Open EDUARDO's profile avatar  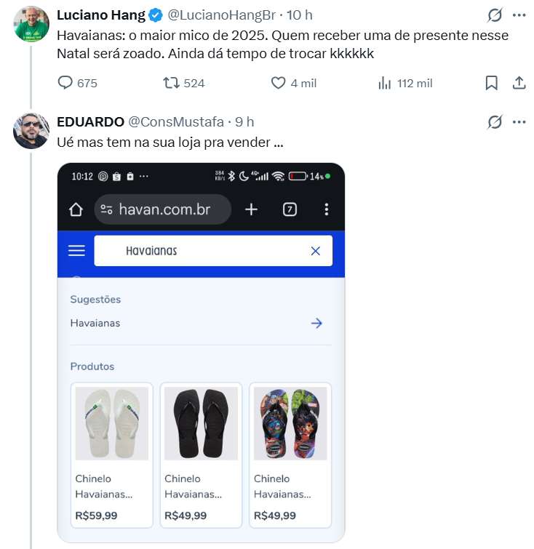click(31, 131)
